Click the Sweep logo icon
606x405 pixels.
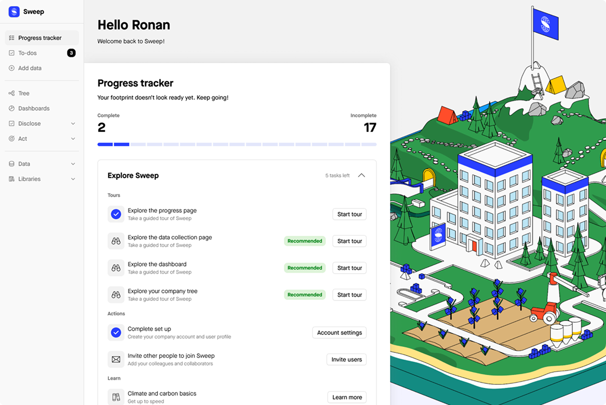[x=14, y=12]
